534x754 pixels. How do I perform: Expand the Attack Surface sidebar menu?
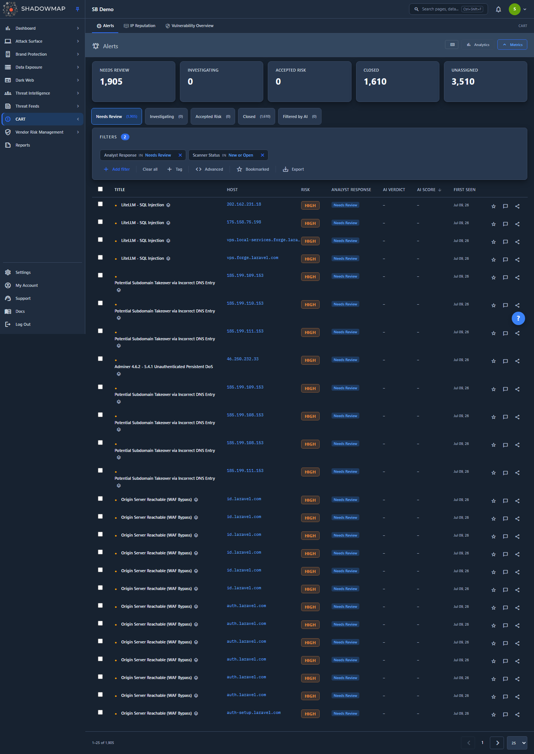pos(42,41)
